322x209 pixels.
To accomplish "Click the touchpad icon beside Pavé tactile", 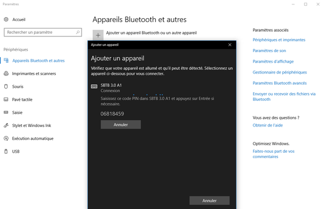I will pyautogui.click(x=6, y=100).
